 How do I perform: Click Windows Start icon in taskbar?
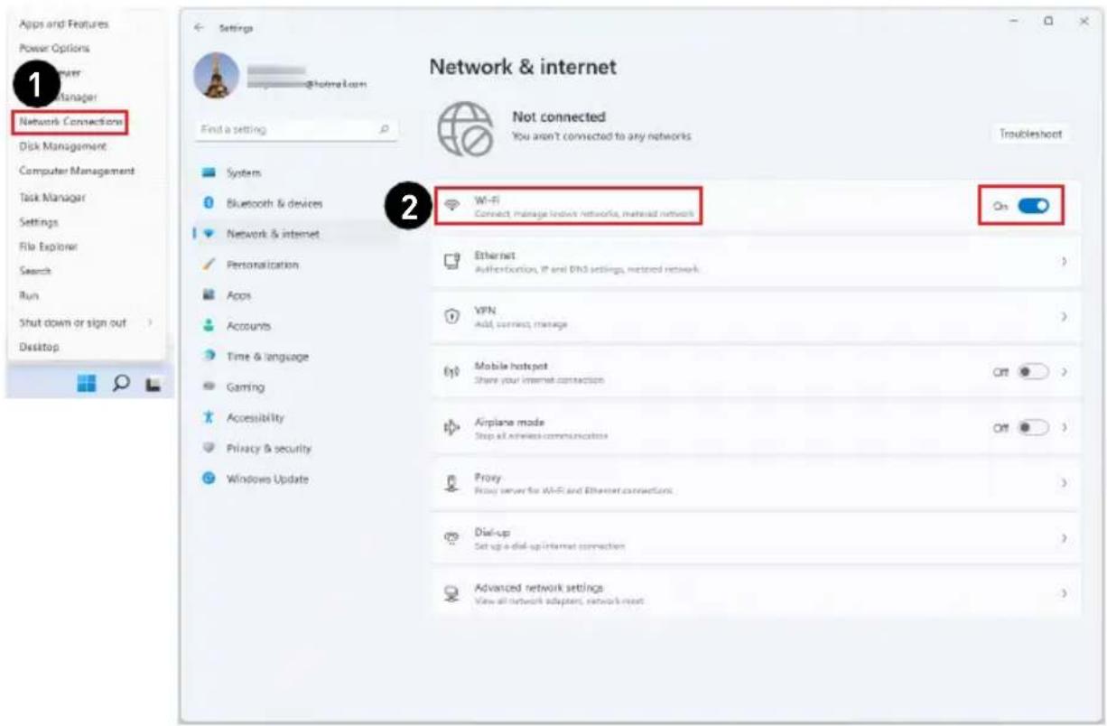87,385
